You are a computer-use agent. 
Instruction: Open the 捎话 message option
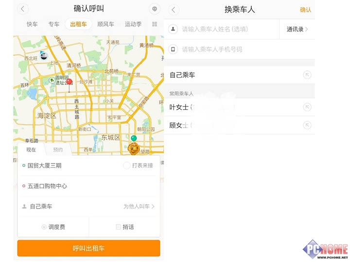point(124,227)
